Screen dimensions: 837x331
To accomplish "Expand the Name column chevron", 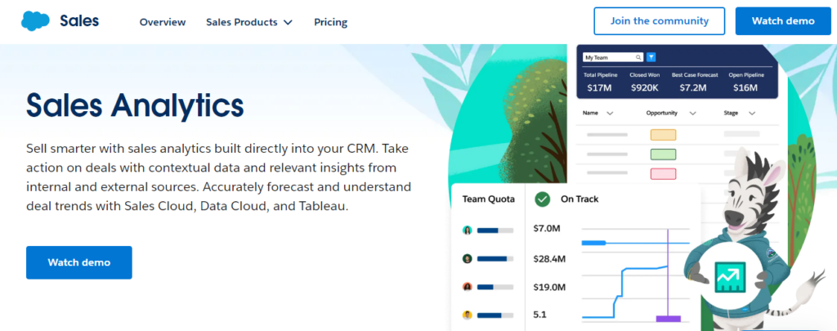I will pos(610,114).
